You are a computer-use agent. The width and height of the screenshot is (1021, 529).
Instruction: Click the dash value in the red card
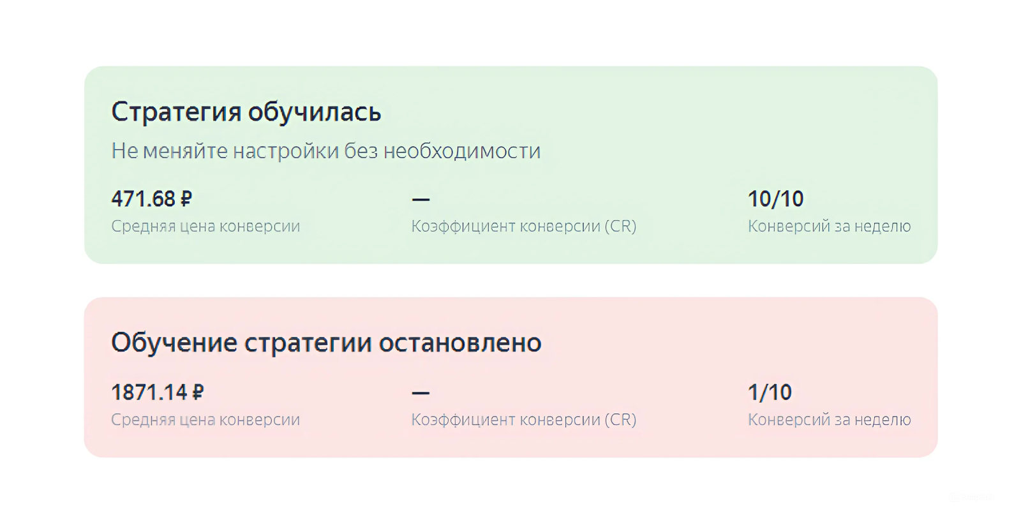pos(421,393)
